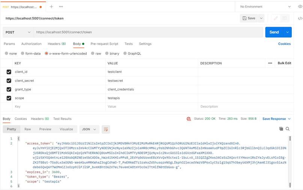This screenshot has width=303, height=190.
Task: Switch response view to Preview
Action: point(45,129)
